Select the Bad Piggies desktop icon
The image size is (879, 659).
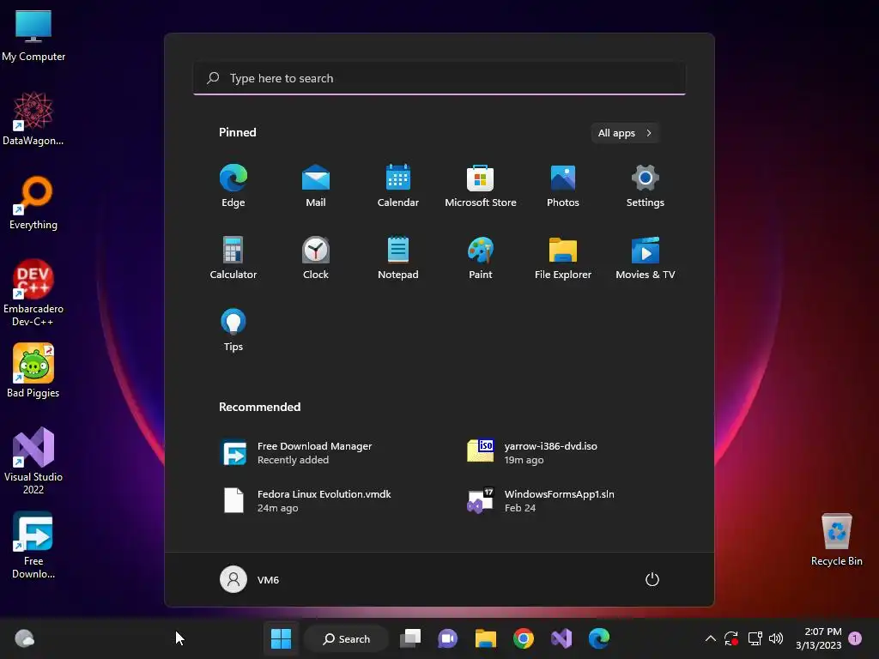[33, 371]
